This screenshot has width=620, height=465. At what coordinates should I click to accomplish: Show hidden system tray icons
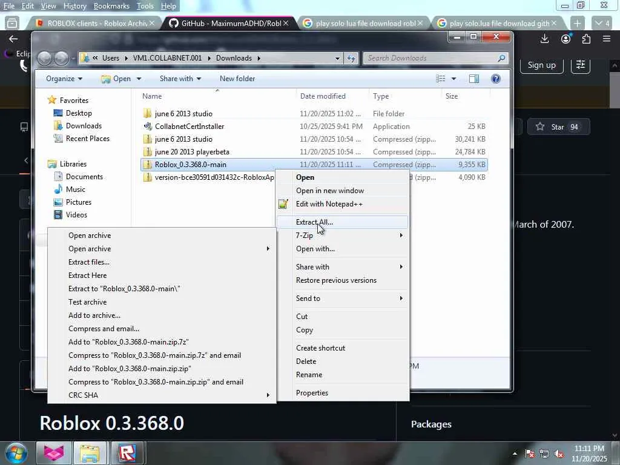coord(515,454)
